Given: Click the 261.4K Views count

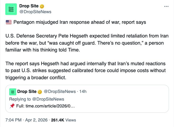Looking at the screenshot, I should (64, 120).
